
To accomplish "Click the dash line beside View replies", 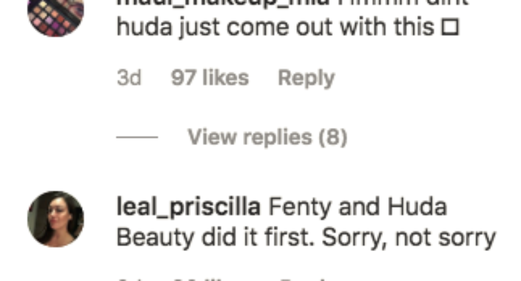I will click(x=137, y=137).
